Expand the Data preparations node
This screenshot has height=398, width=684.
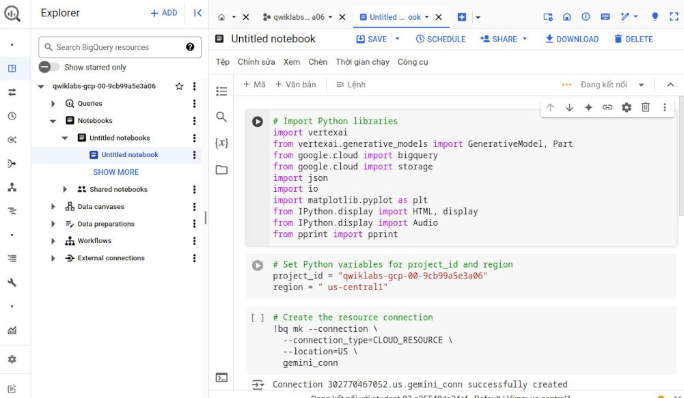(53, 224)
